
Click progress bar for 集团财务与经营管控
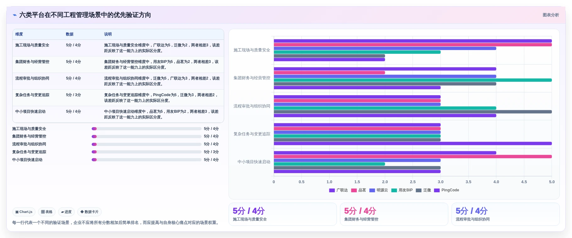point(147,137)
